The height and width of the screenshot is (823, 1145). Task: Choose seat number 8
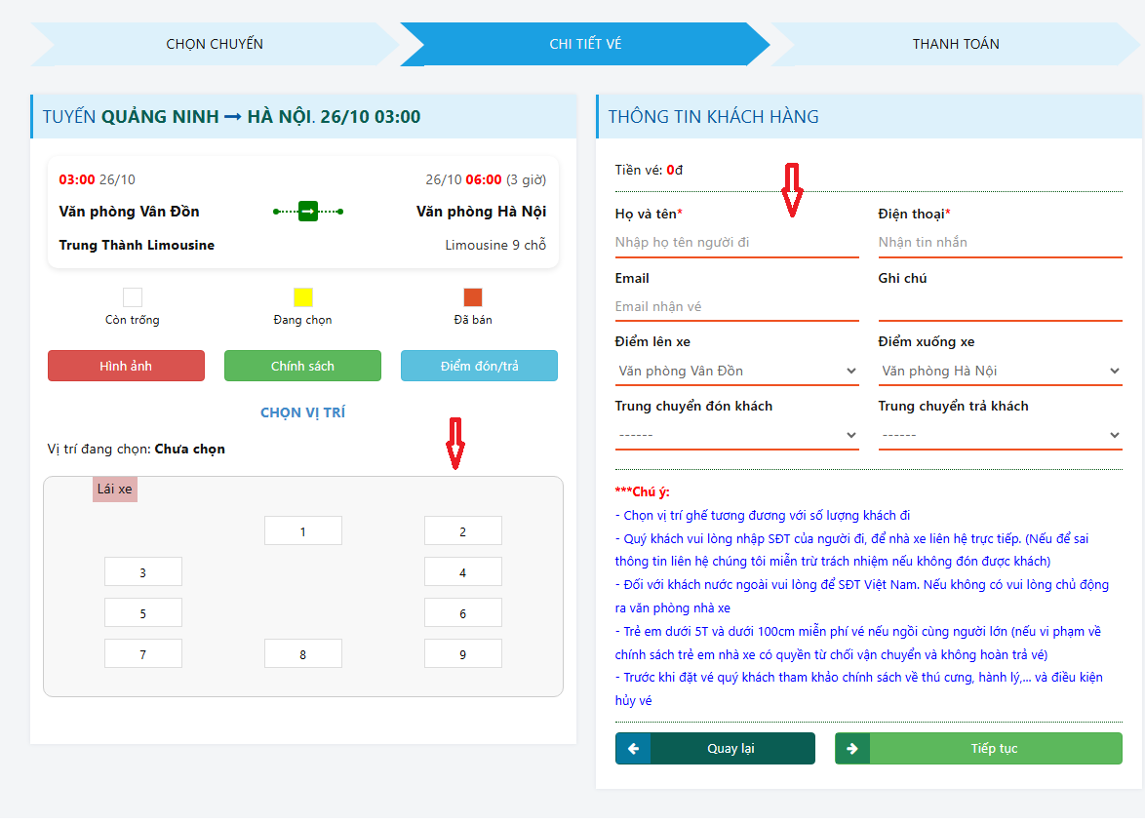coord(302,654)
